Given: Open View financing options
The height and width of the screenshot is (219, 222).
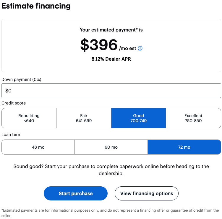Looking at the screenshot, I should pos(147,193).
